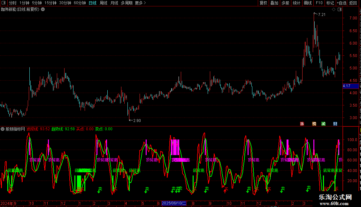Image resolution: width=361 pixels, height=207 pixels.
Task: Select the 15分钟 period tab
Action: pos(50,3)
